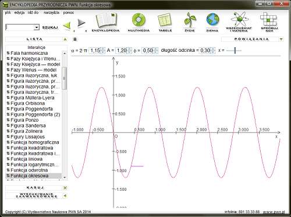Open Wszechświat i Materia atom icon
Image resolution: width=291 pixels, height=217 pixels.
(x=239, y=19)
